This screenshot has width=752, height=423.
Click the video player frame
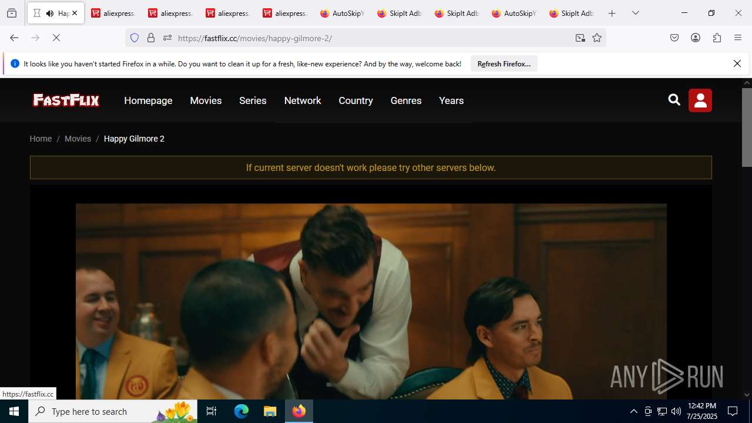(371, 293)
